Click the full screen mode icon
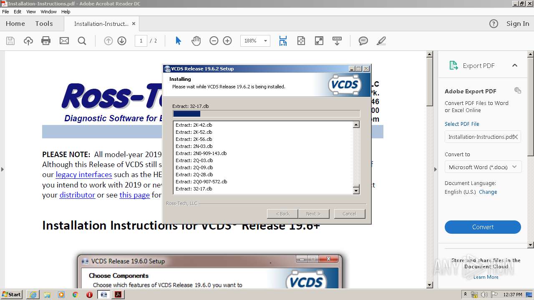This screenshot has width=534, height=300. tap(319, 41)
